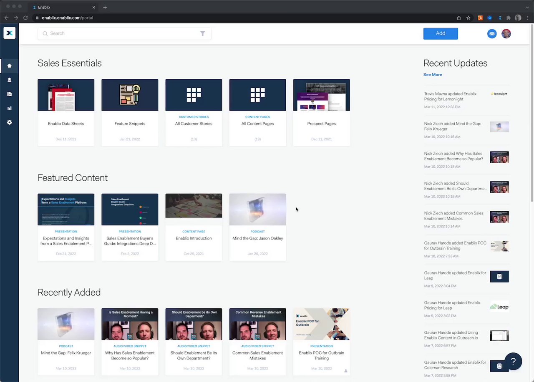This screenshot has height=382, width=534.
Task: Click the user avatar at top right
Action: click(x=506, y=34)
